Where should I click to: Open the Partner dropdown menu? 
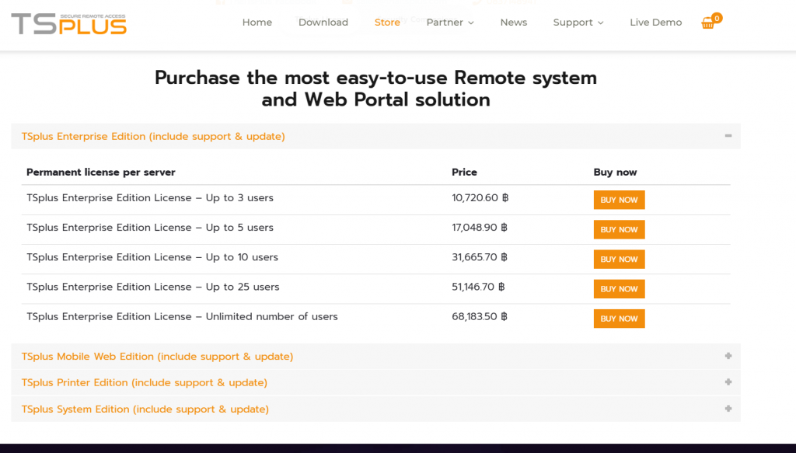click(x=449, y=23)
